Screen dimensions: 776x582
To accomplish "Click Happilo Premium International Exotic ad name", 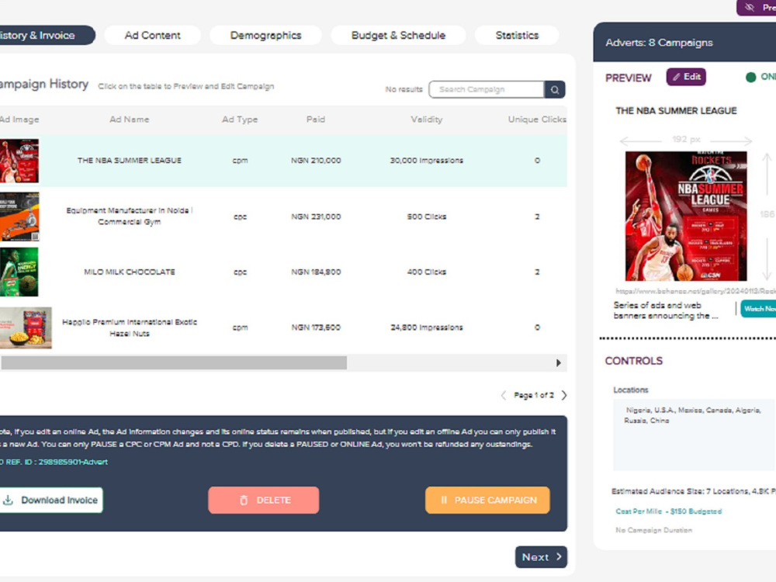I will coord(129,327).
